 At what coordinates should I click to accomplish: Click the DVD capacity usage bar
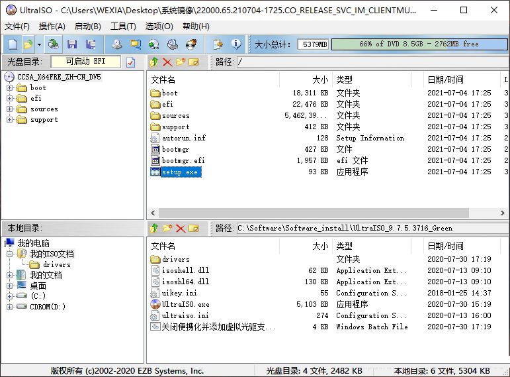[x=419, y=44]
